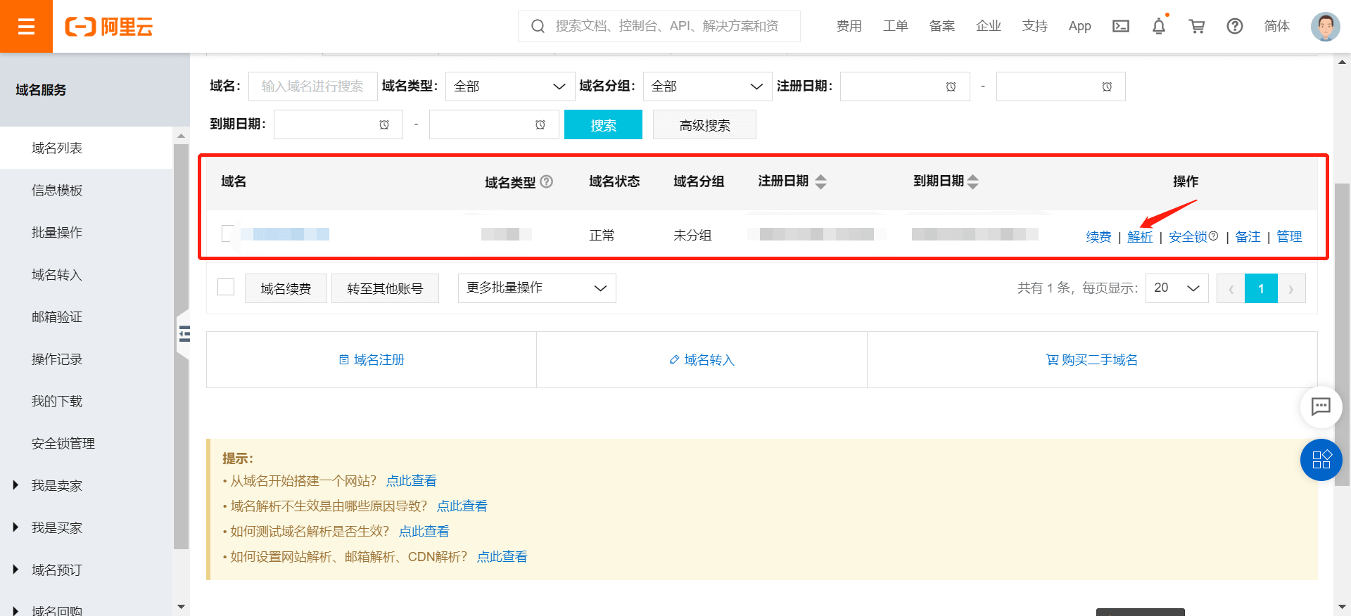Collapse the left sidebar panel handle
The width and height of the screenshot is (1351, 616).
[x=184, y=333]
